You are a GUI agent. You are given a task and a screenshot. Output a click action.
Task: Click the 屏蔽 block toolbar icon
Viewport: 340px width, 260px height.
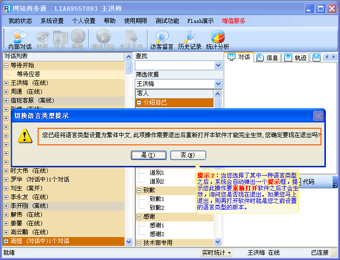(78, 40)
